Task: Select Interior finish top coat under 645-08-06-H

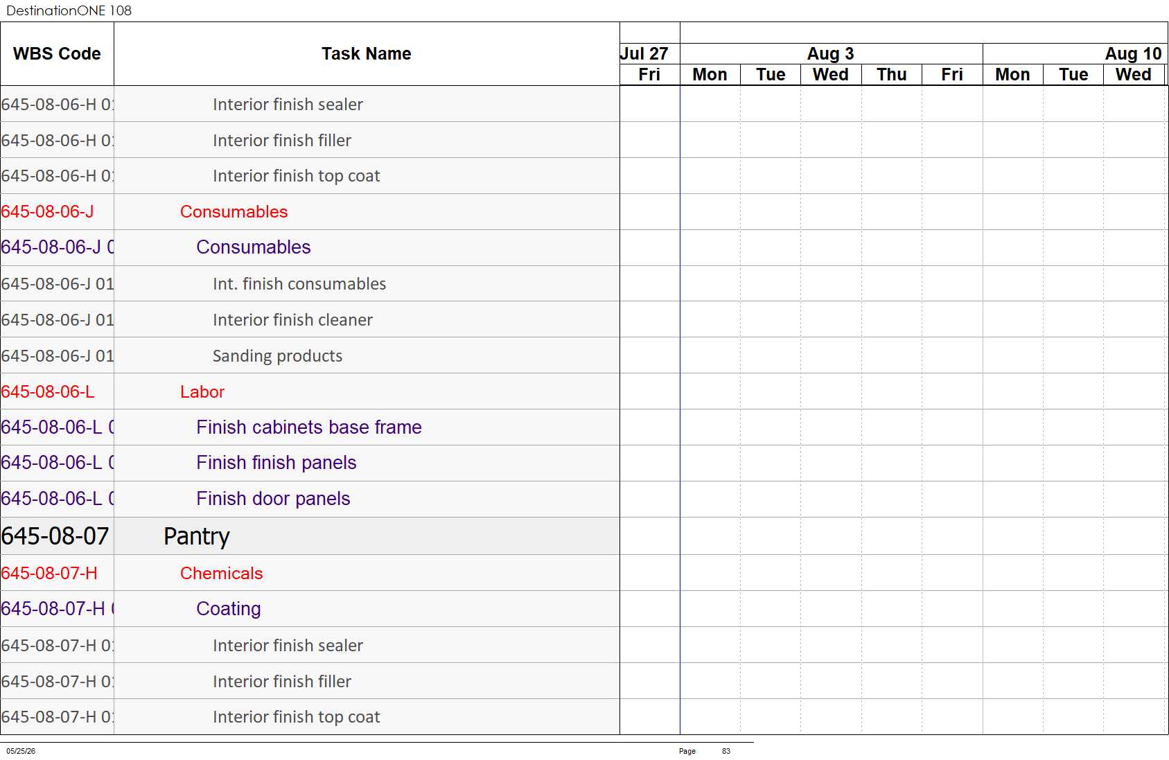Action: pyautogui.click(x=297, y=176)
